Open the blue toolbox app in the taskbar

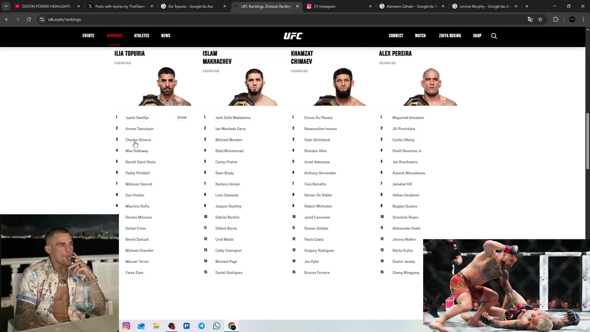(x=141, y=326)
